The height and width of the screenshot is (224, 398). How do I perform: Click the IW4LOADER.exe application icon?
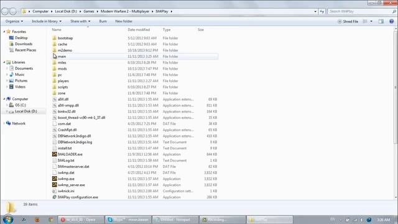click(x=54, y=154)
